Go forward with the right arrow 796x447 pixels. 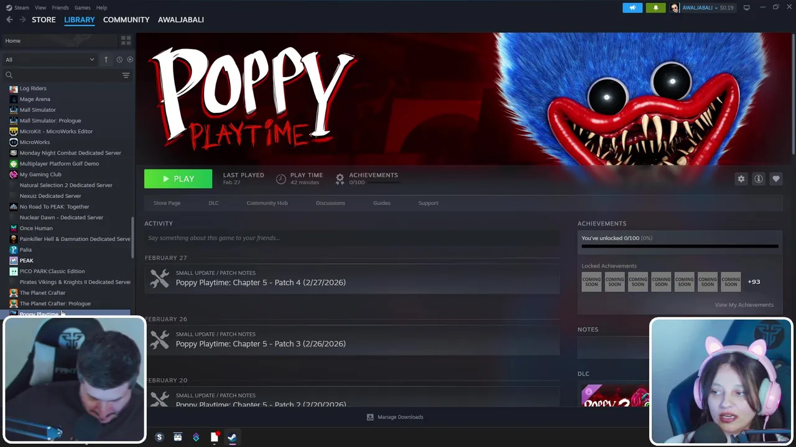coord(22,20)
